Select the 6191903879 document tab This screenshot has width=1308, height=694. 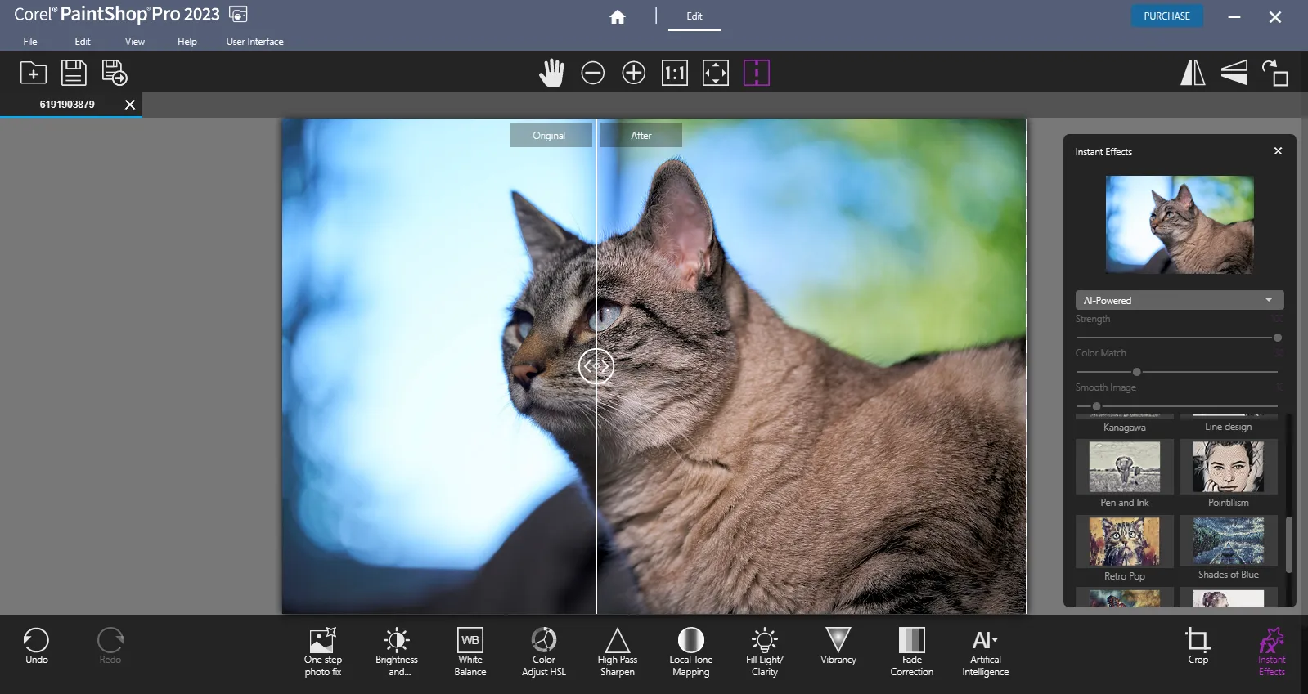pos(67,105)
